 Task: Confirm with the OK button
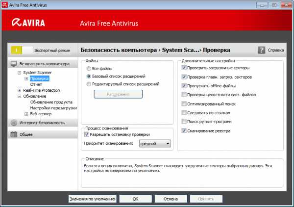pos(135,199)
